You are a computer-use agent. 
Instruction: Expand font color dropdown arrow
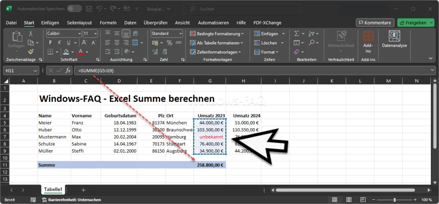point(87,52)
